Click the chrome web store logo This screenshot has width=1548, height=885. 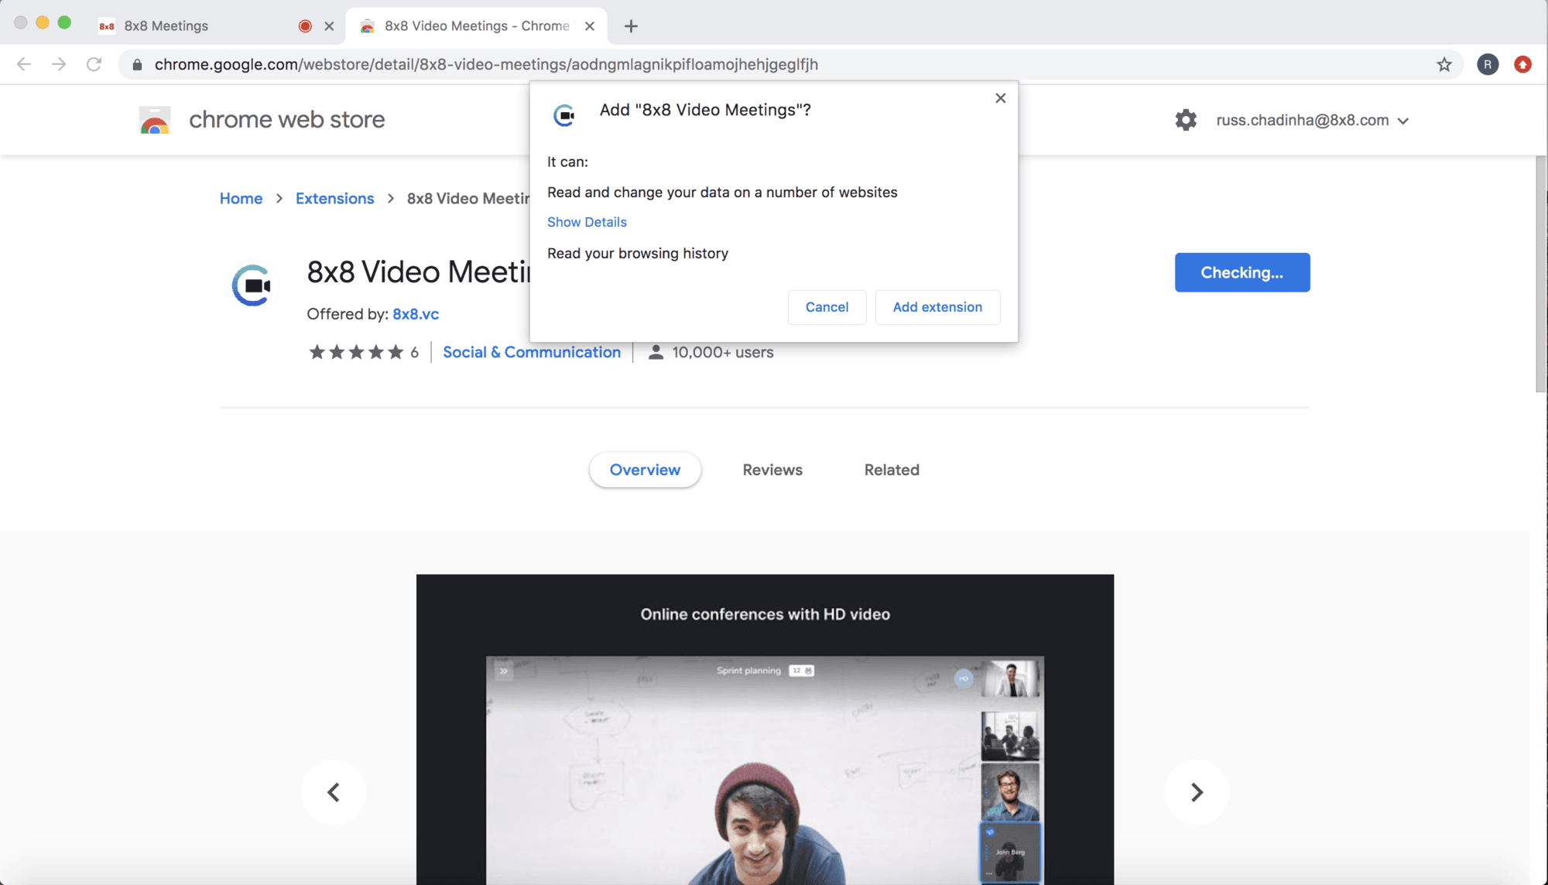coord(155,120)
